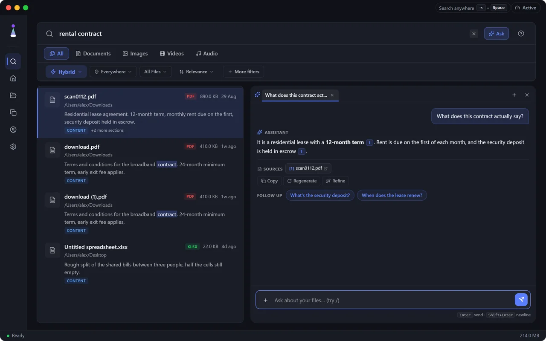Viewport: 546px width, 341px height.
Task: Open the All Files type dropdown
Action: tap(155, 72)
